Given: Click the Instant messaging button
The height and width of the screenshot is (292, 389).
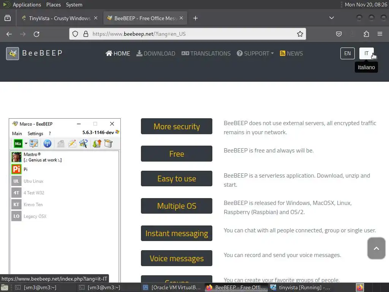Looking at the screenshot, I should pyautogui.click(x=177, y=233).
